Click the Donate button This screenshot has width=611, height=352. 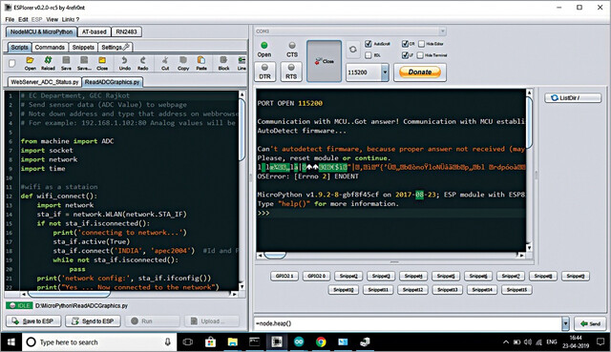(x=420, y=72)
